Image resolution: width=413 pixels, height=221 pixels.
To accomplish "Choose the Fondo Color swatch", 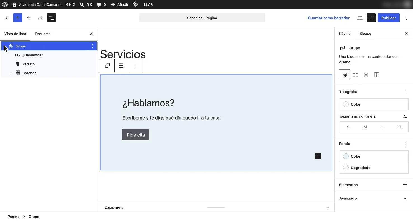I will [x=374, y=156].
